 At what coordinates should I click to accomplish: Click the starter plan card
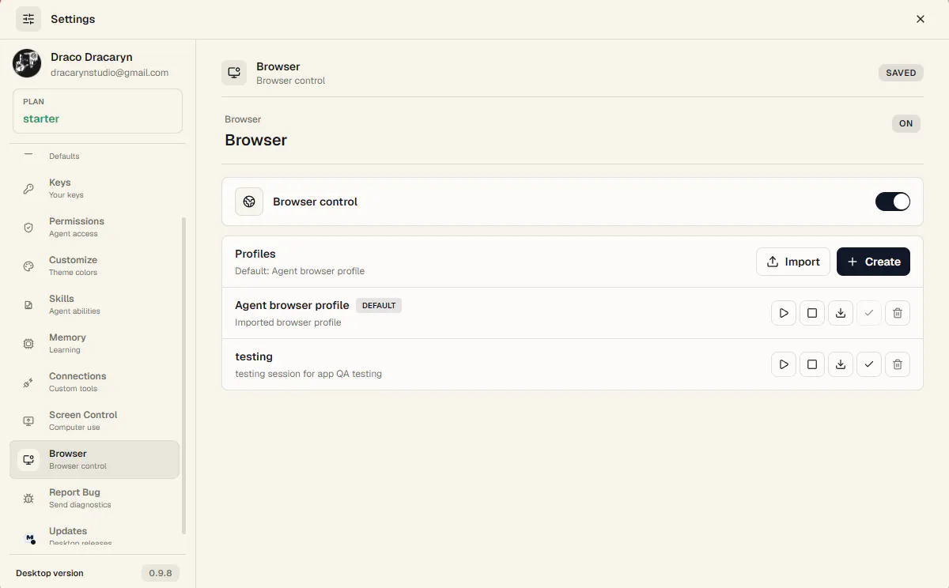[x=97, y=111]
